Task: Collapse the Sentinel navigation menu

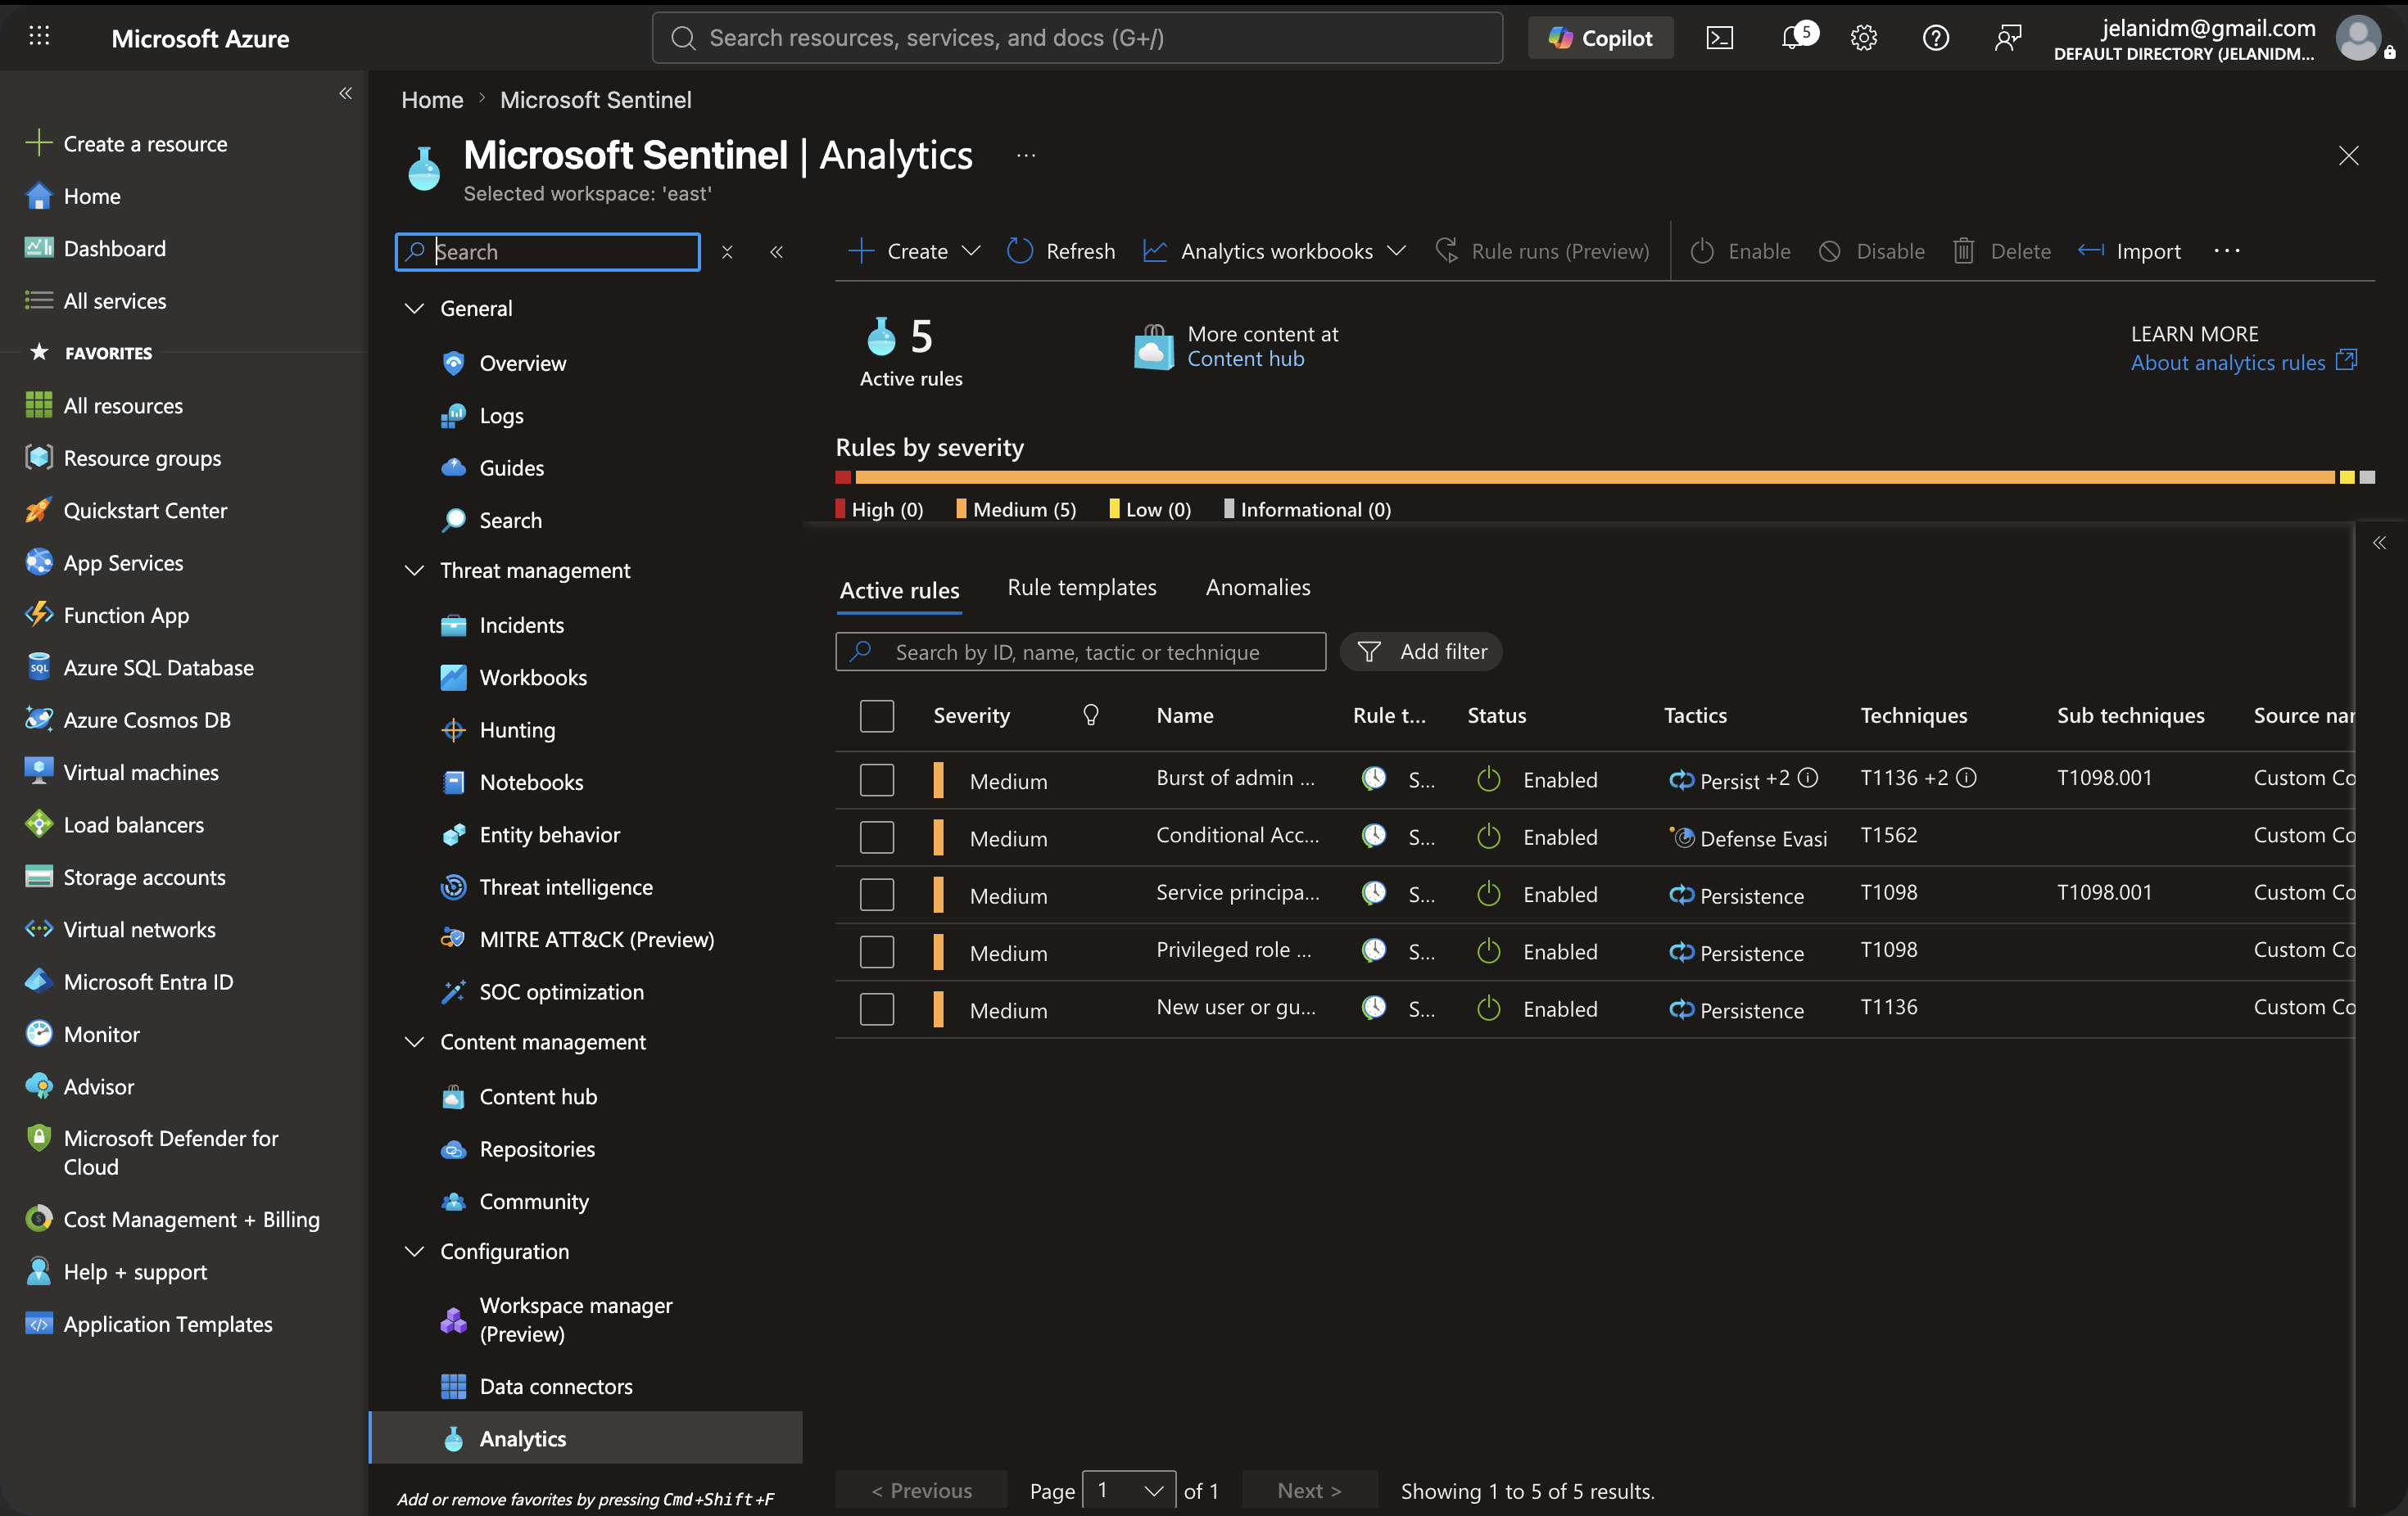Action: (776, 252)
